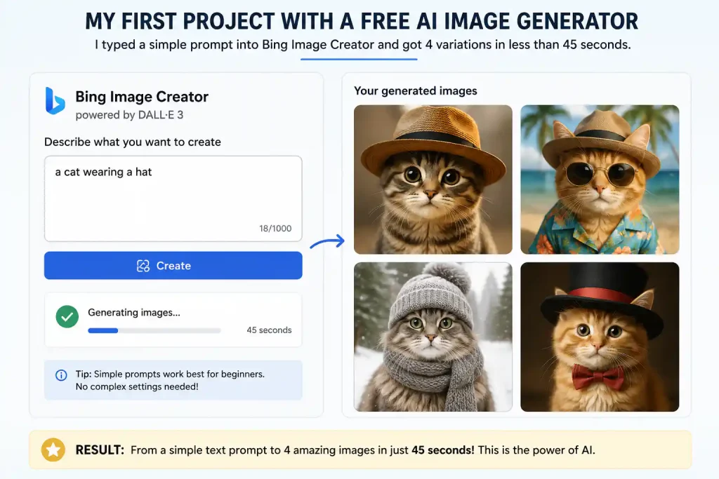
Task: Open the beach cat with sunglasses image
Action: pyautogui.click(x=600, y=180)
